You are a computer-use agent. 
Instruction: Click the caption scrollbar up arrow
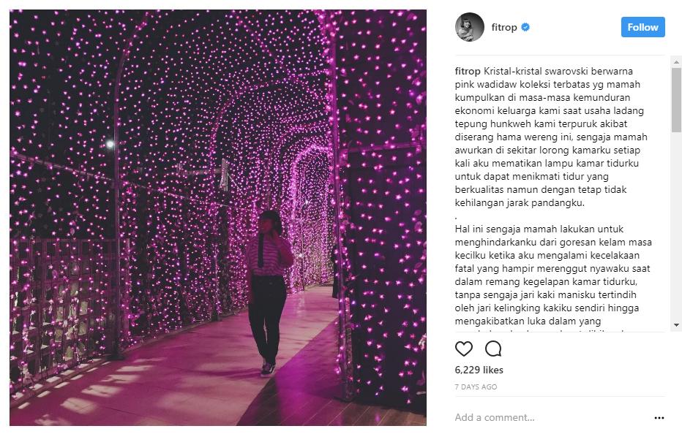pyautogui.click(x=676, y=62)
